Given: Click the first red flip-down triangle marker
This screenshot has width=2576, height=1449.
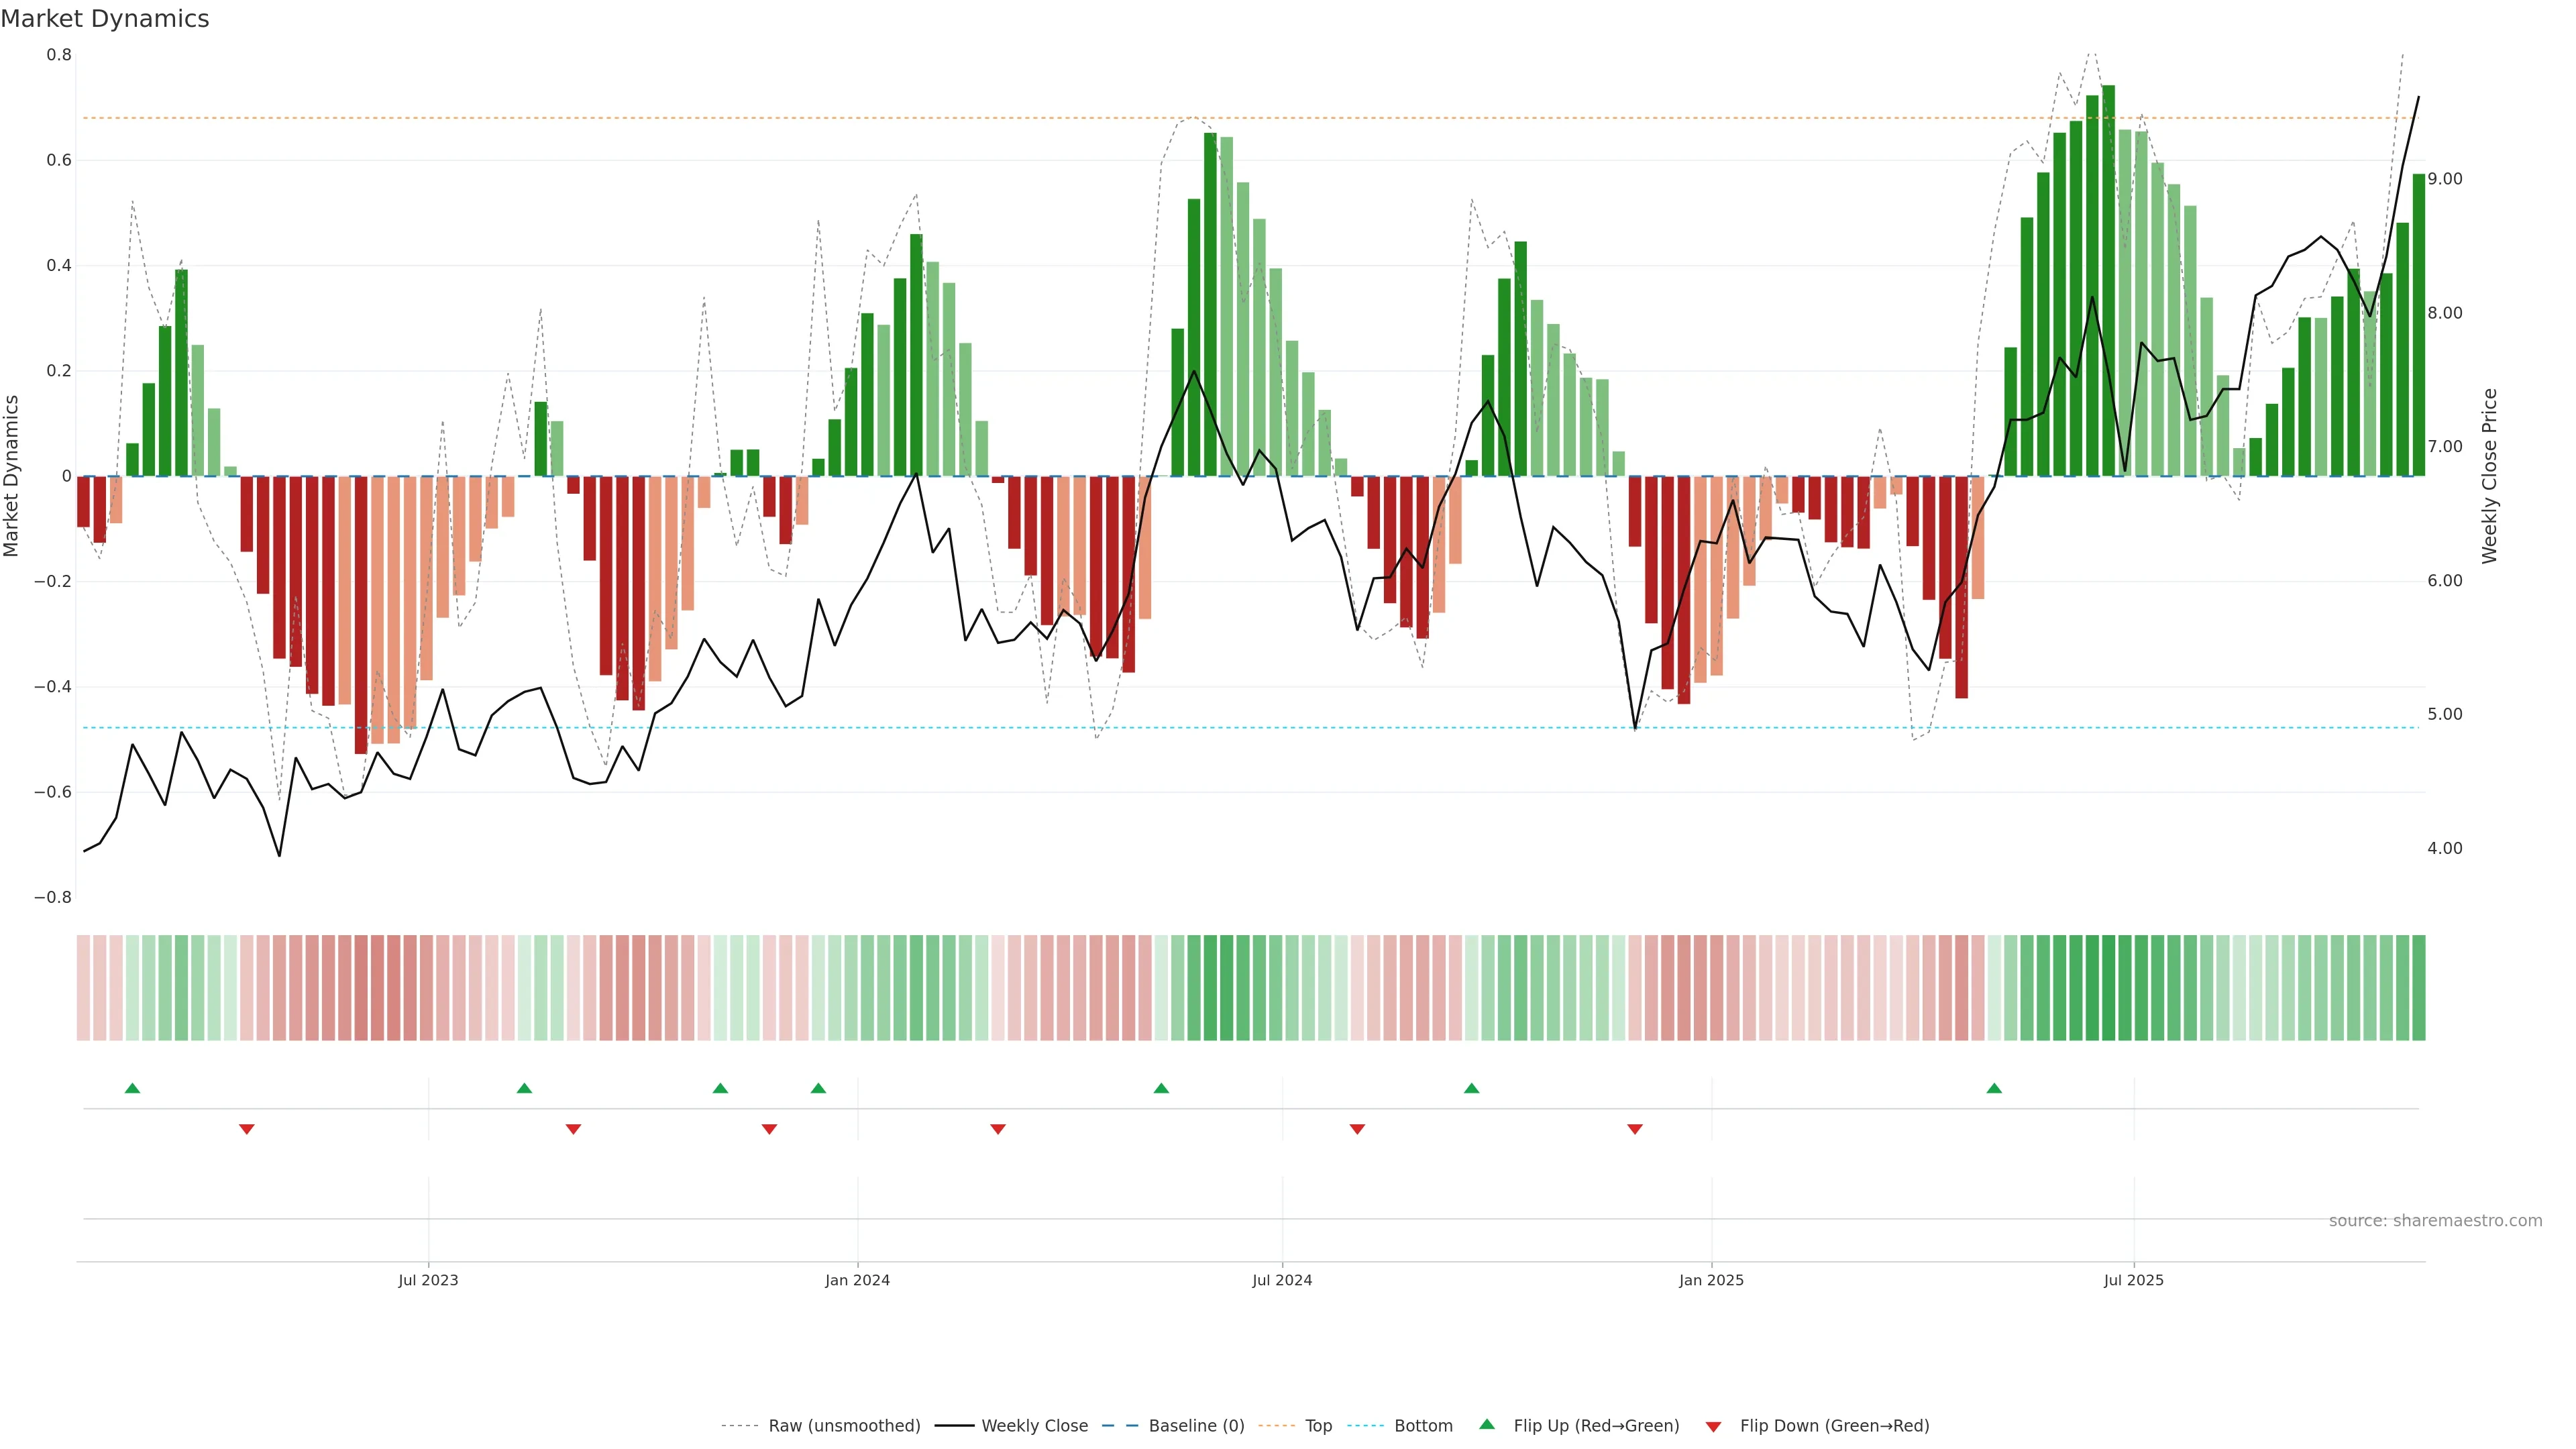Looking at the screenshot, I should [247, 1129].
